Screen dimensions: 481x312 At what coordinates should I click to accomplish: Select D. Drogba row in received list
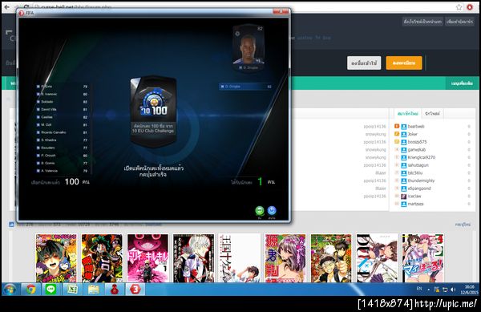click(x=246, y=87)
